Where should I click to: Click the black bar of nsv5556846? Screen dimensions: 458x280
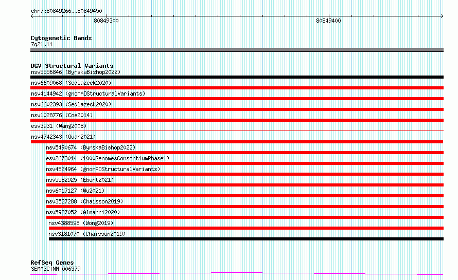tap(237, 77)
